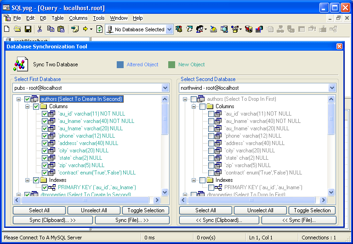This screenshot has height=244, width=353.
Task: Check authors table checkbox in second database
Action: [194, 99]
